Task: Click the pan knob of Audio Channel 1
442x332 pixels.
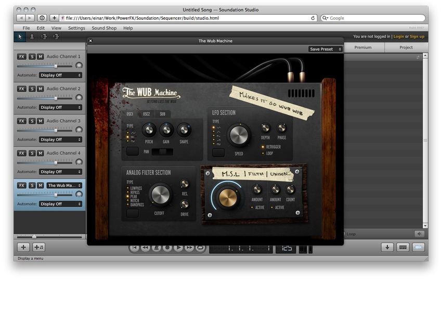Action: 79,66
